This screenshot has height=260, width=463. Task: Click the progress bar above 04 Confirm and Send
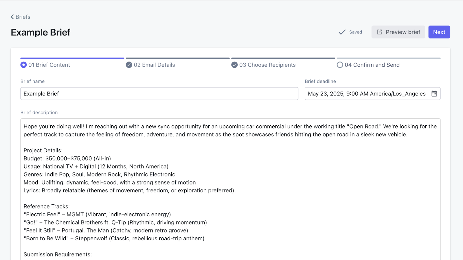388,58
